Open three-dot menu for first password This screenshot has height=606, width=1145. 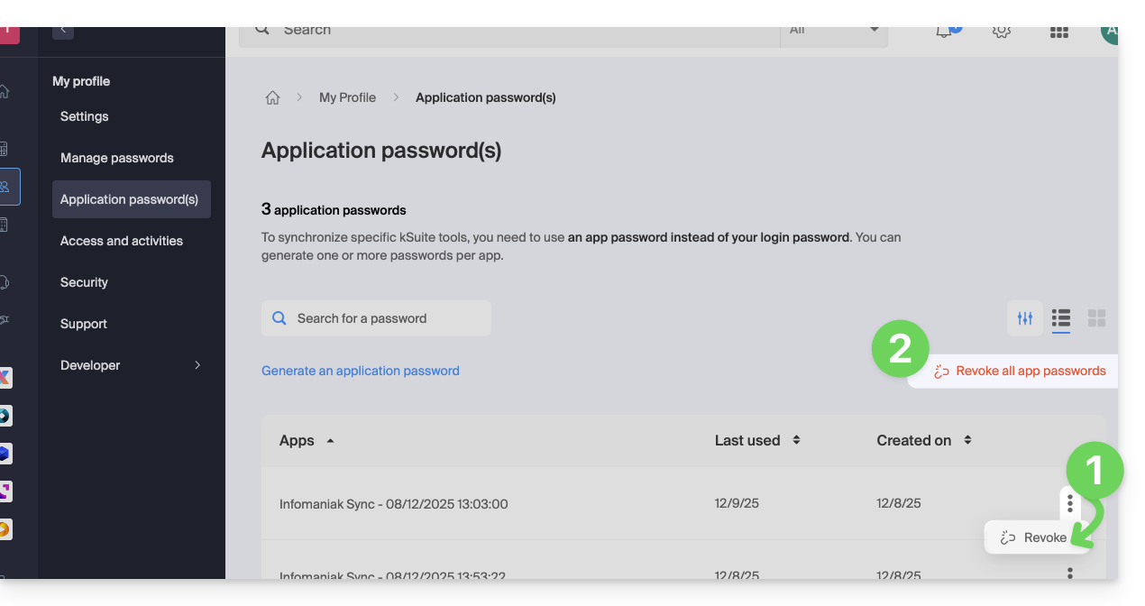pyautogui.click(x=1070, y=503)
